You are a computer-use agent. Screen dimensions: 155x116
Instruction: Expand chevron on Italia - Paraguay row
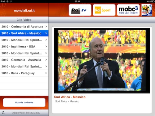tap(46, 73)
